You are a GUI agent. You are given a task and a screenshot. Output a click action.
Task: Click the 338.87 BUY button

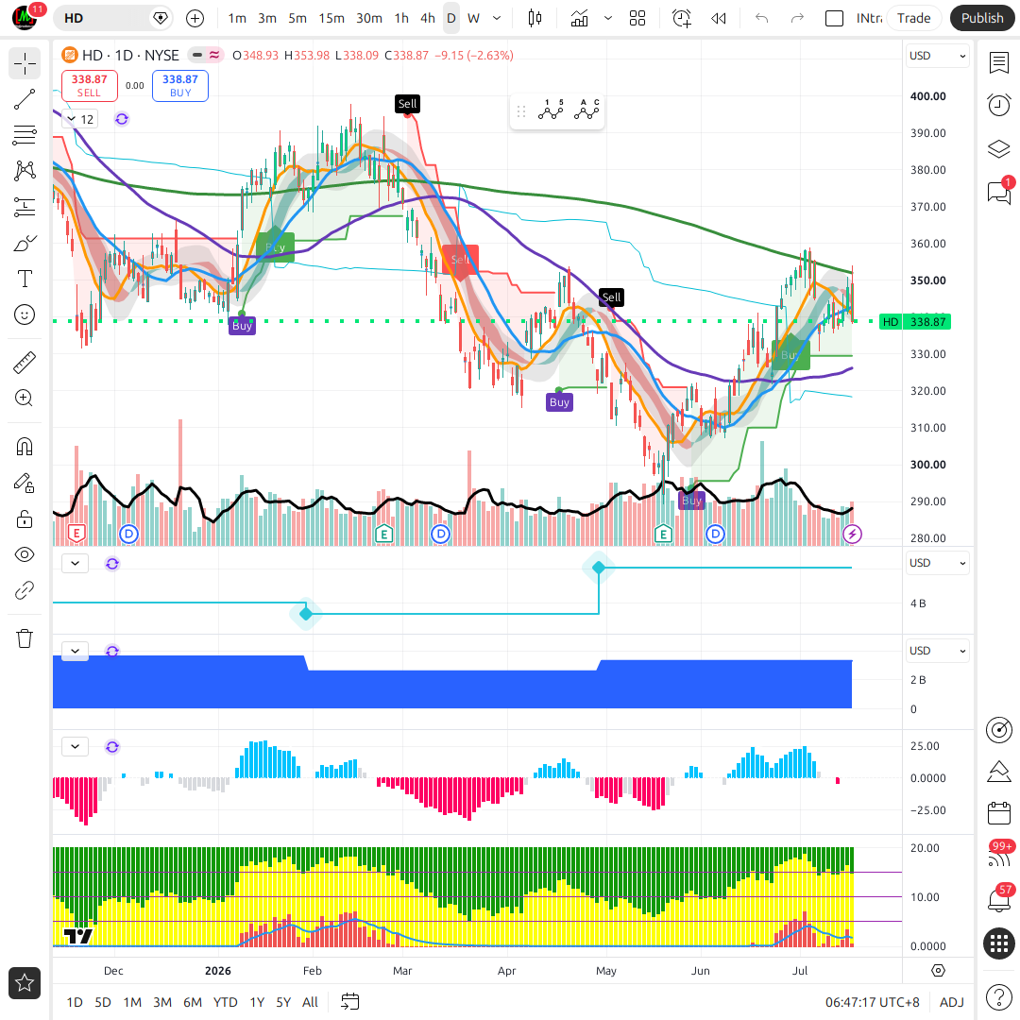[x=180, y=85]
